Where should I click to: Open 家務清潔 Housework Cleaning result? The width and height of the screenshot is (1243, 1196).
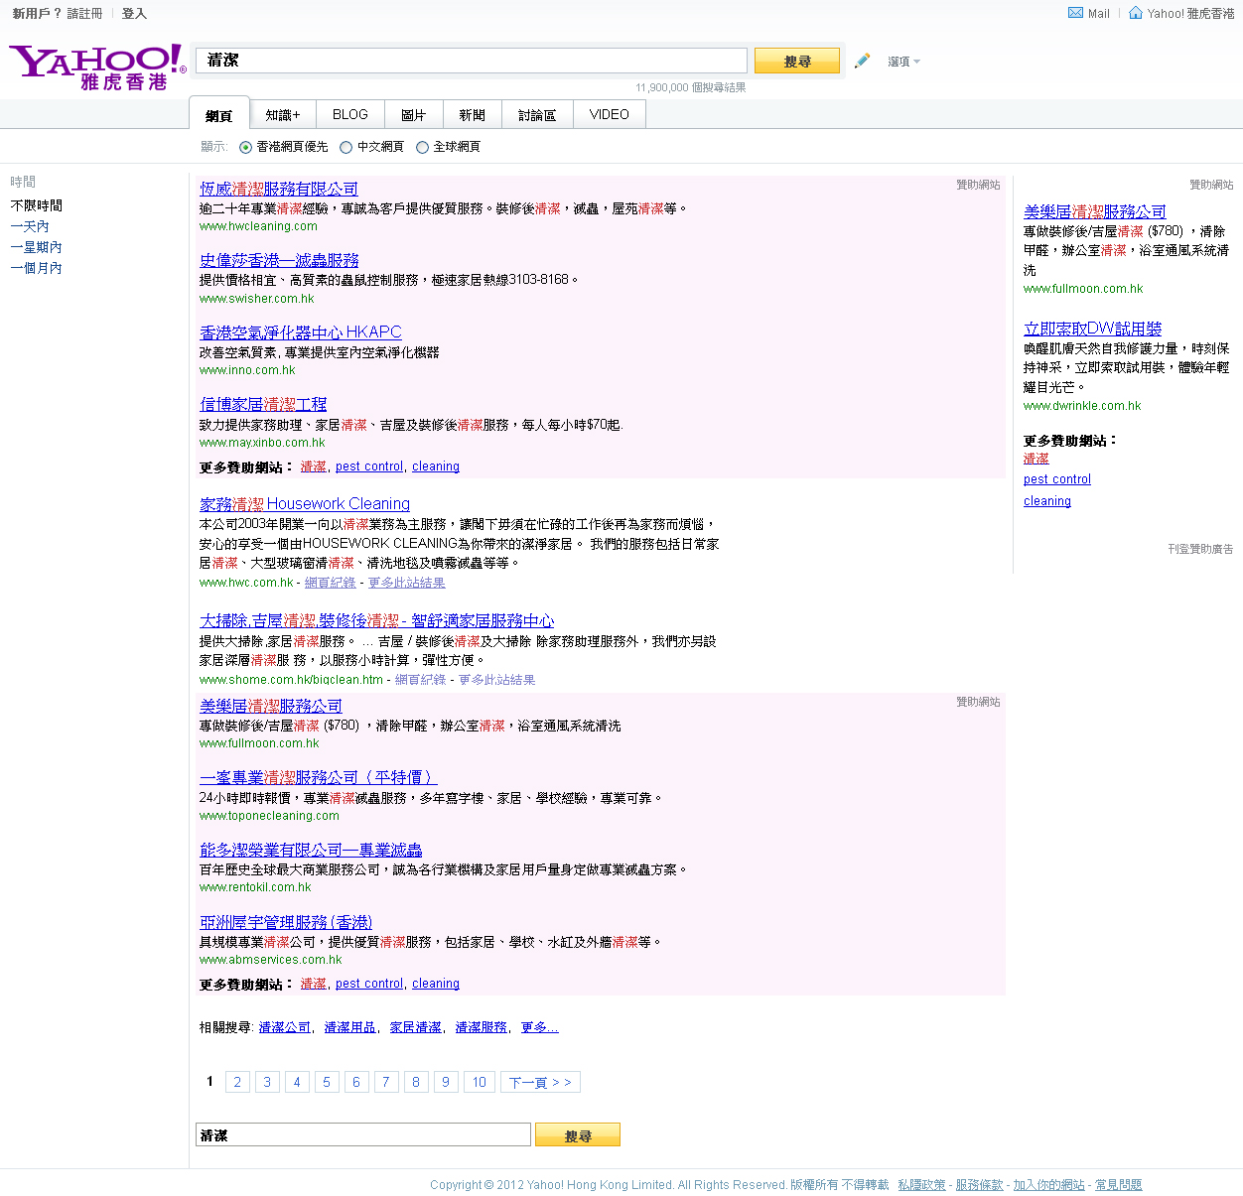(x=304, y=504)
